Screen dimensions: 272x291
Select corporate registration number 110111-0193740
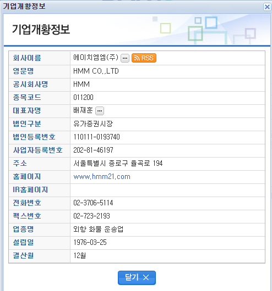click(96, 137)
